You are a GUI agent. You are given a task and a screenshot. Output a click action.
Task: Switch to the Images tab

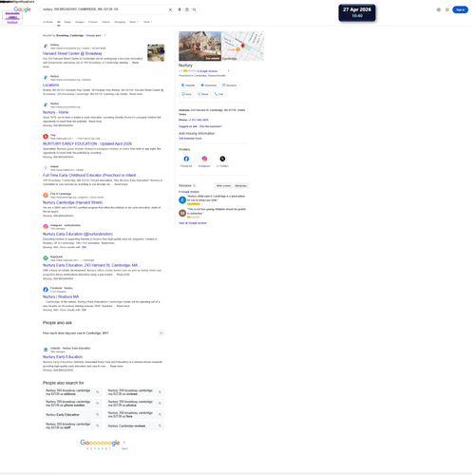tap(80, 22)
